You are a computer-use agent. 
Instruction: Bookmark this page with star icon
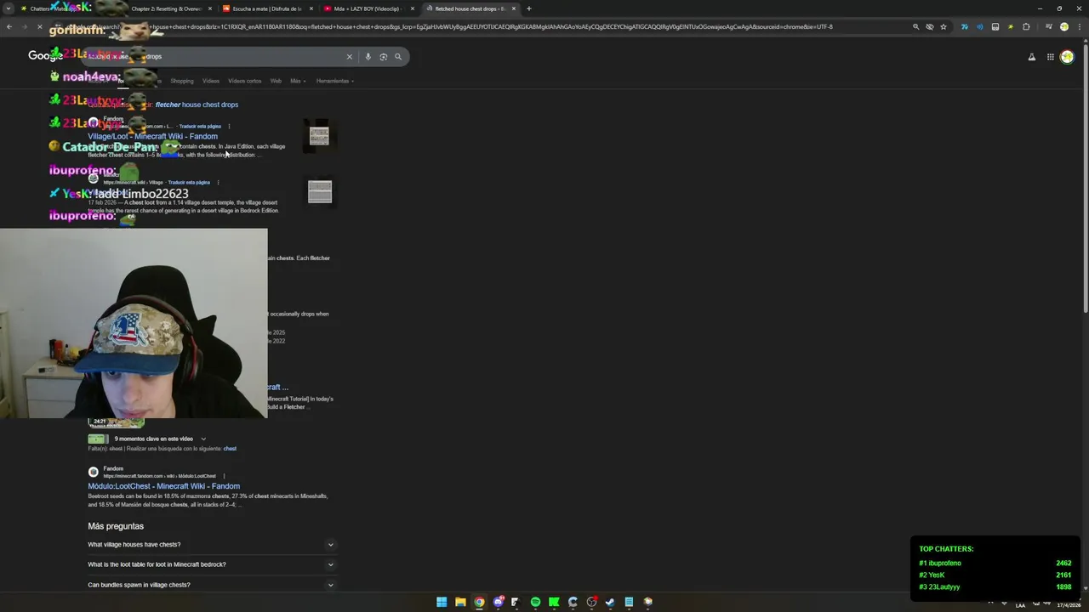pyautogui.click(x=943, y=26)
